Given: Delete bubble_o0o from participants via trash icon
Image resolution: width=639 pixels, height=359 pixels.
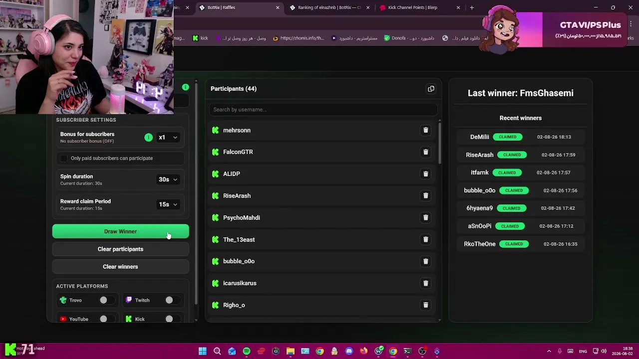Looking at the screenshot, I should 426,261.
